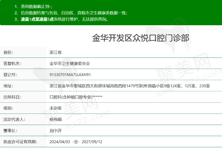Click the title 金华开发区众悦口腔门诊部
The width and height of the screenshot is (222, 148).
pos(141,38)
